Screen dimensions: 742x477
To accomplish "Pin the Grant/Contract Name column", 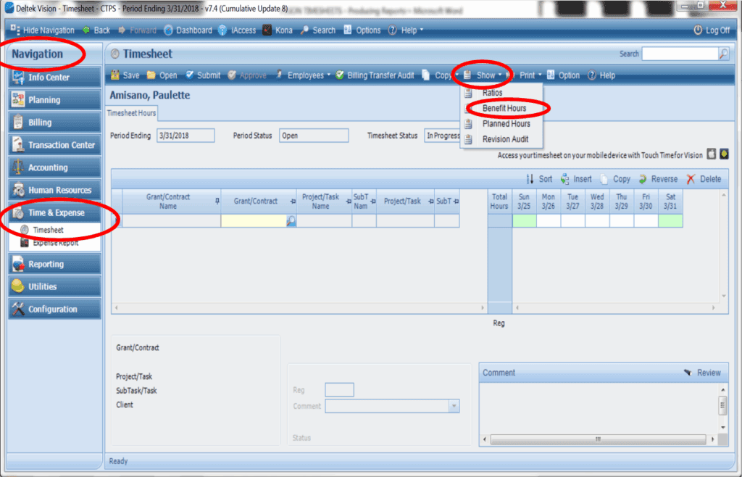I will click(x=217, y=201).
